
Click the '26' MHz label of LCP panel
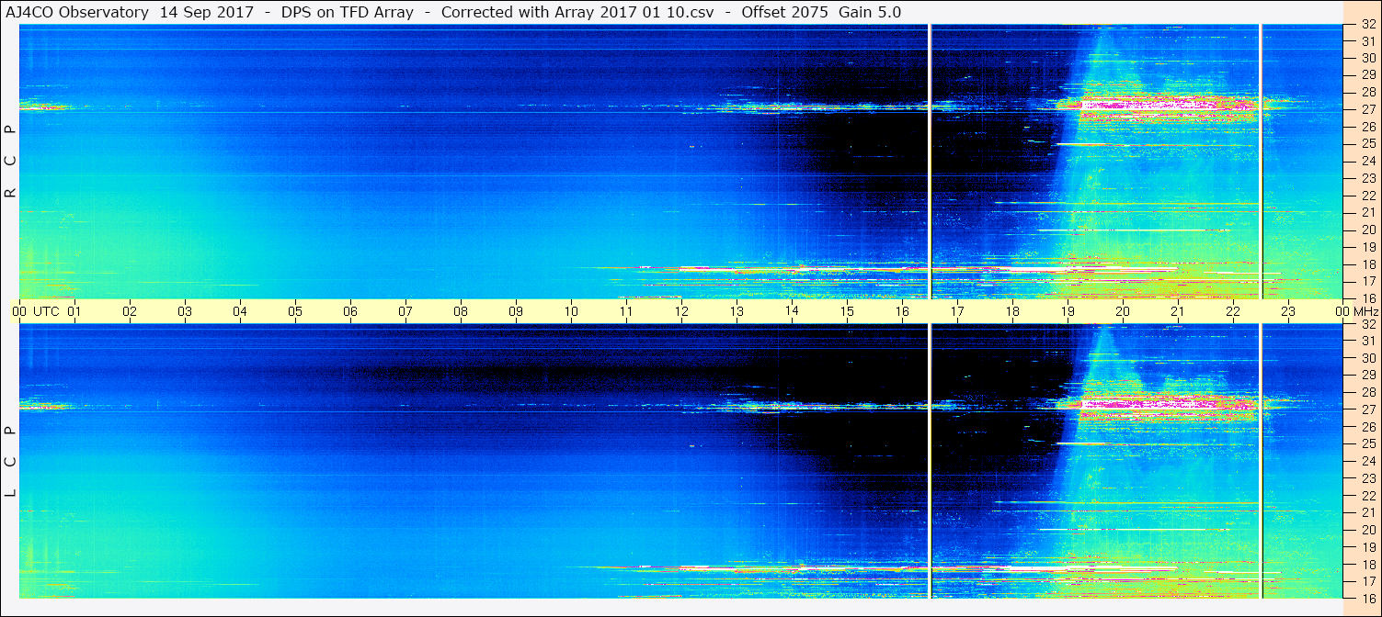(1367, 427)
